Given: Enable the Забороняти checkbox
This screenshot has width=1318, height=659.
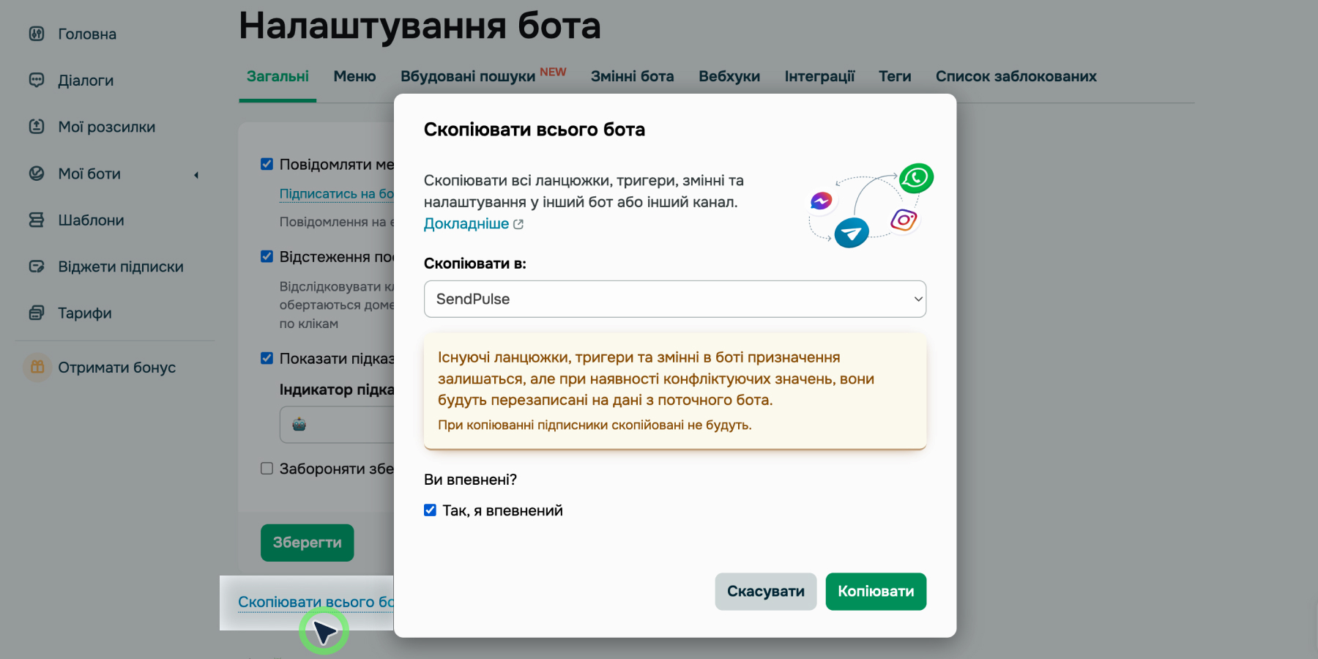Looking at the screenshot, I should point(267,468).
